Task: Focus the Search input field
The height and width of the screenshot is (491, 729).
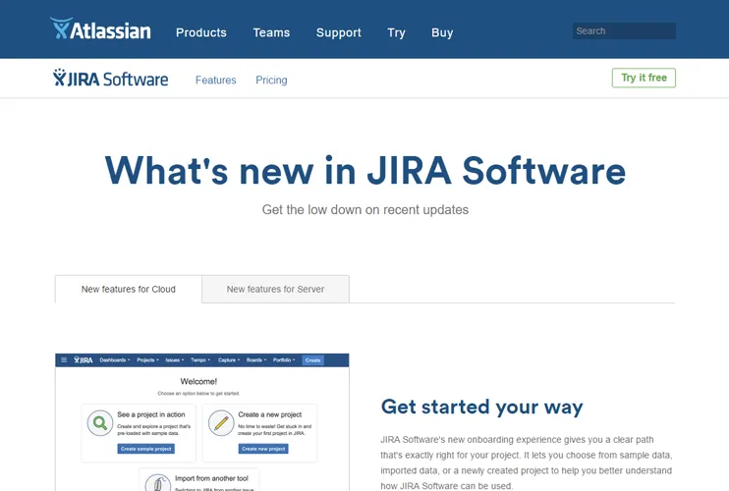Action: pyautogui.click(x=624, y=30)
